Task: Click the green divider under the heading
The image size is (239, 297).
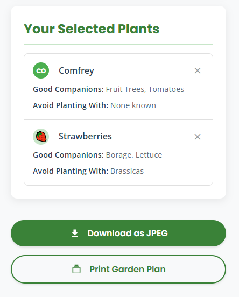Action: tap(118, 44)
